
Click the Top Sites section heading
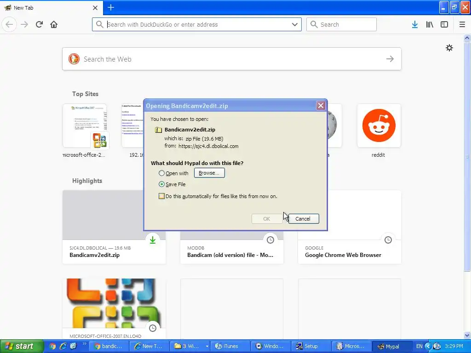coord(85,94)
